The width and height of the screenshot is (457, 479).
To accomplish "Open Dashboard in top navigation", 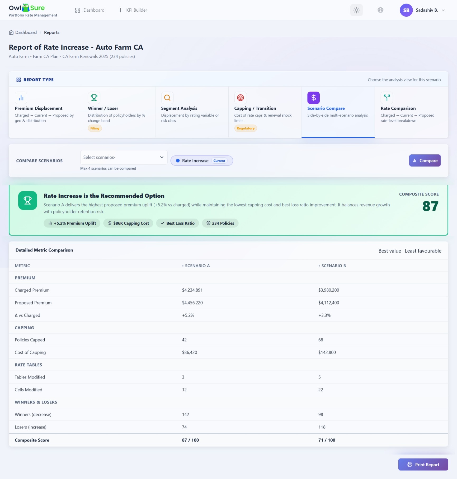I will tap(90, 10).
